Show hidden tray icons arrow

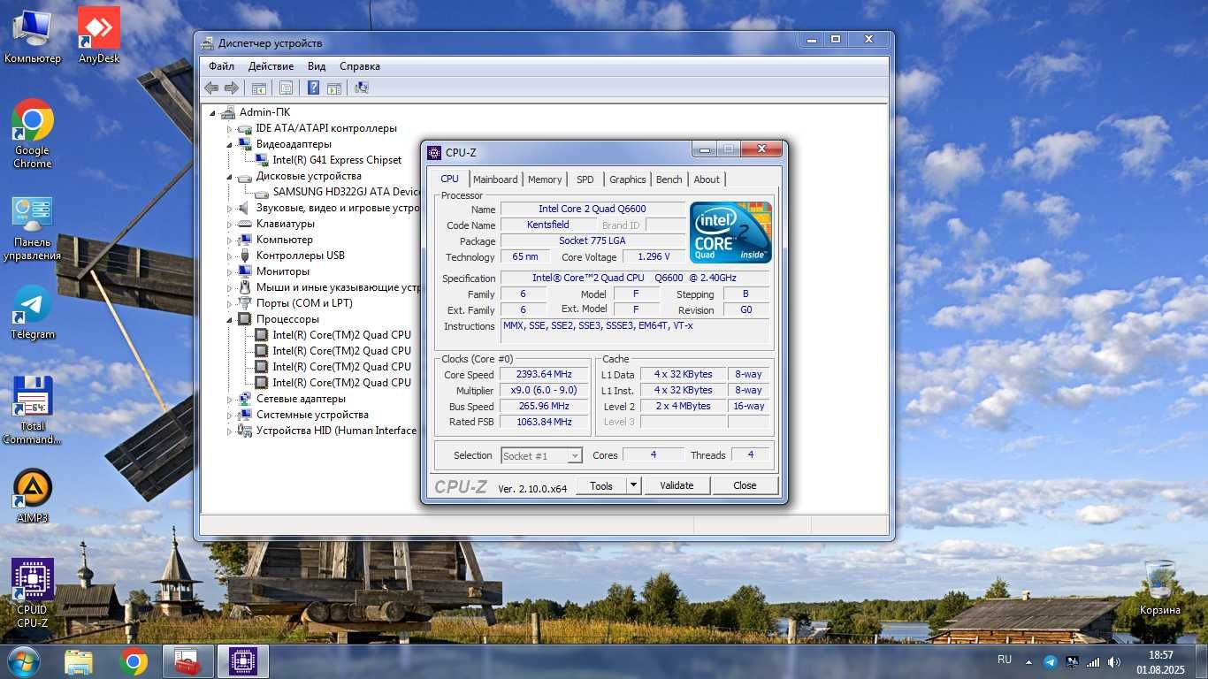(1028, 661)
